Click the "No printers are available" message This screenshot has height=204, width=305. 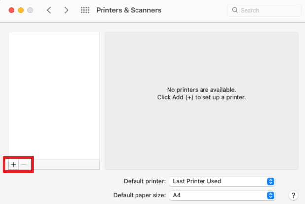(x=202, y=90)
